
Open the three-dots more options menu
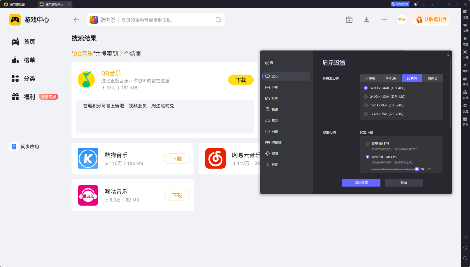pyautogui.click(x=384, y=20)
